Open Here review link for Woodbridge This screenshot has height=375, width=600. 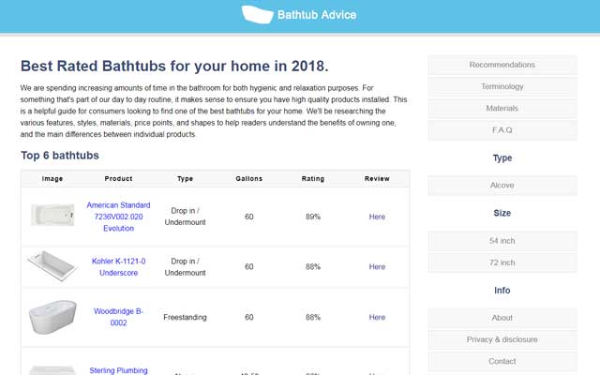[377, 317]
